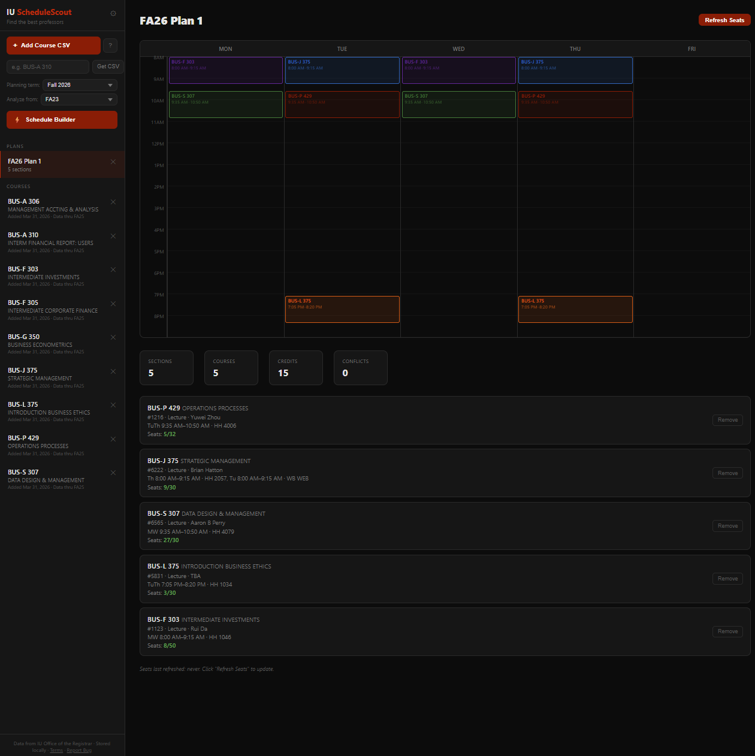Open the Report Bug link
This screenshot has height=756, width=755.
point(79,750)
